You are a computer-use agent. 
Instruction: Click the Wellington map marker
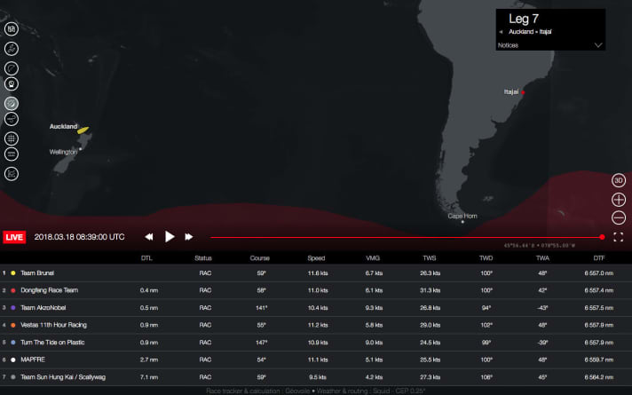pos(80,149)
